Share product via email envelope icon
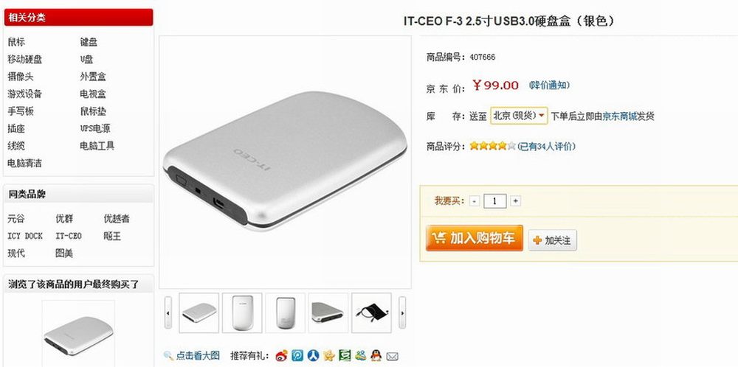738x367 pixels. [392, 356]
